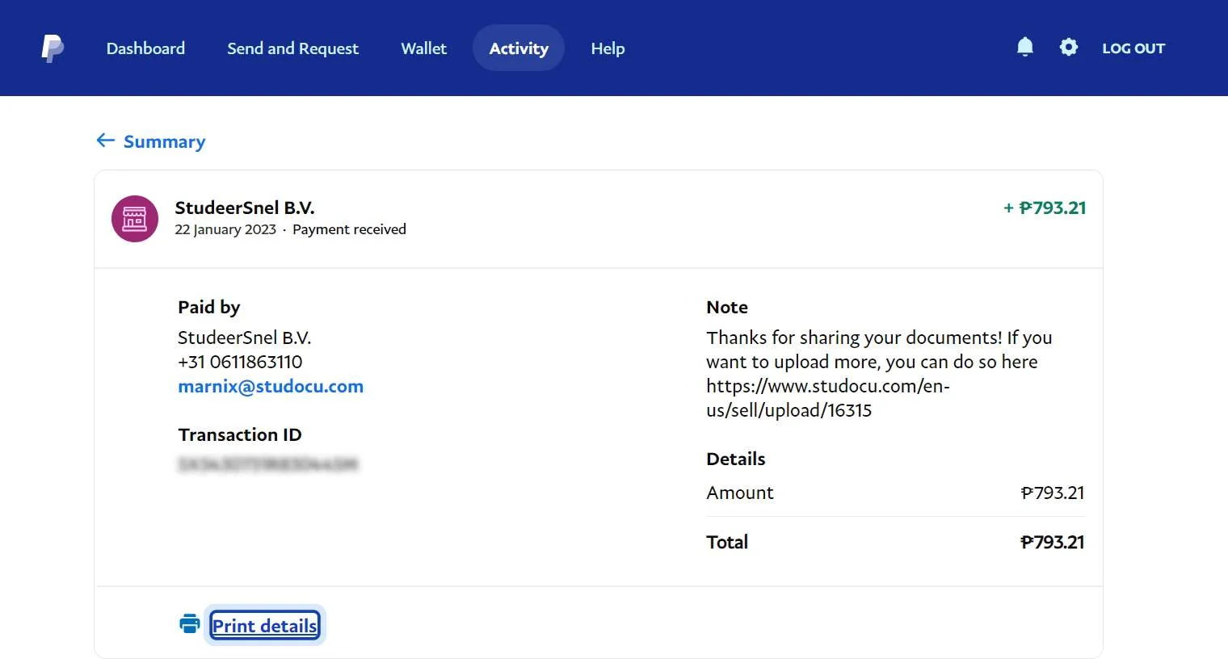
Task: Click the Details heading
Action: click(736, 459)
